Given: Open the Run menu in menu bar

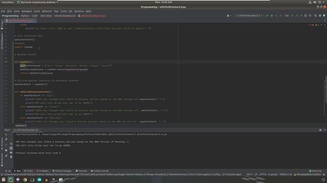Looking at the screenshot, I should [56, 11].
